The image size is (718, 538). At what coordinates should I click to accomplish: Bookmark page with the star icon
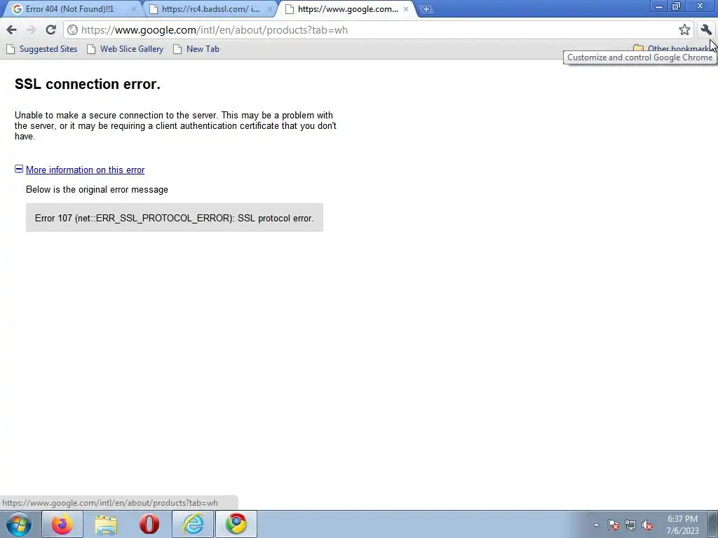pos(684,30)
